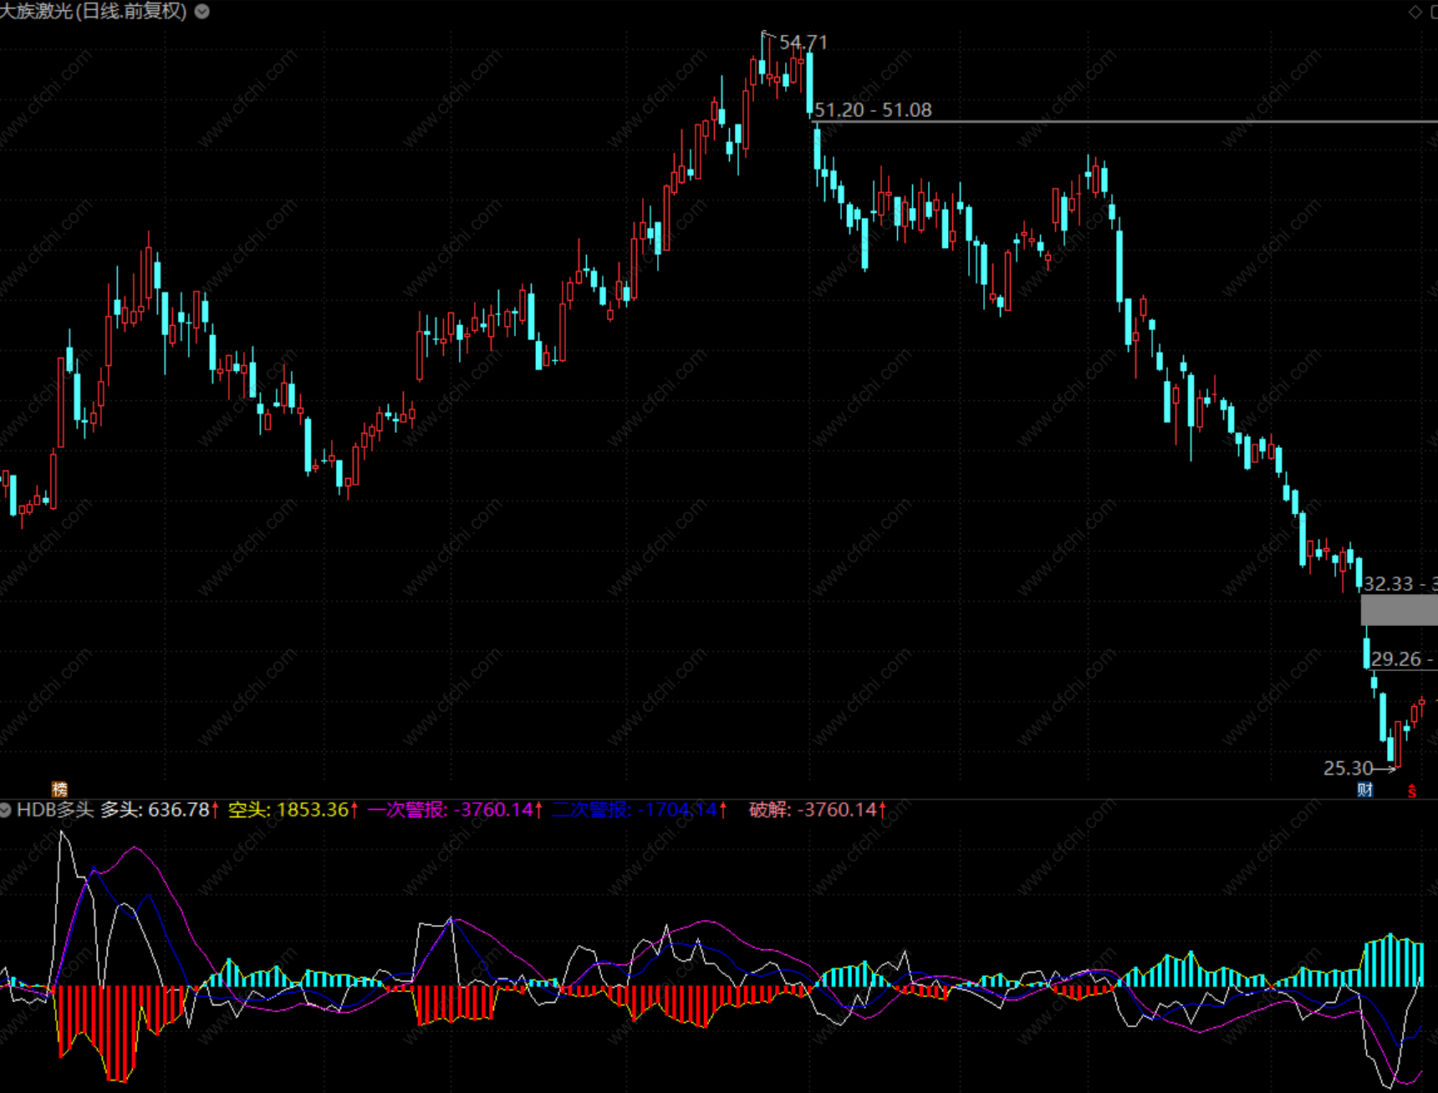Click the orange 榜 marker icon

coord(59,790)
